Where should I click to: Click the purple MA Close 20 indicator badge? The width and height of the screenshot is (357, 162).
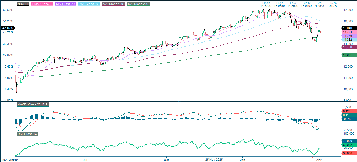(x=66, y=4)
